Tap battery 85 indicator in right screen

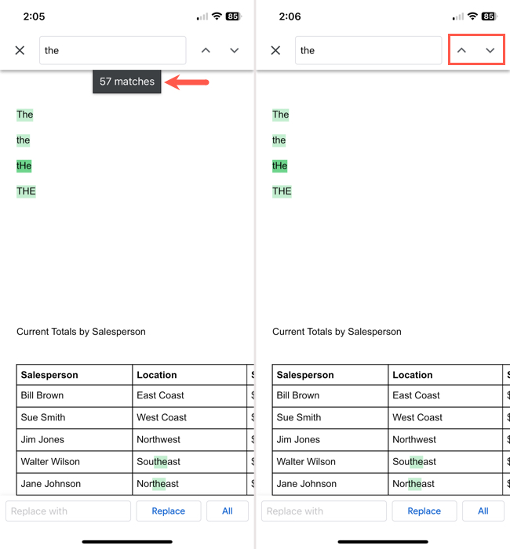(x=490, y=16)
